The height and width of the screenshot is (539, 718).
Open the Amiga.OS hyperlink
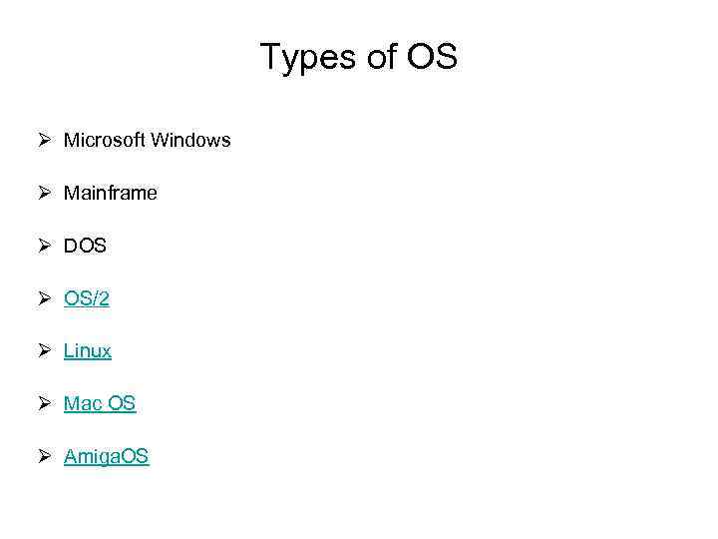106,457
